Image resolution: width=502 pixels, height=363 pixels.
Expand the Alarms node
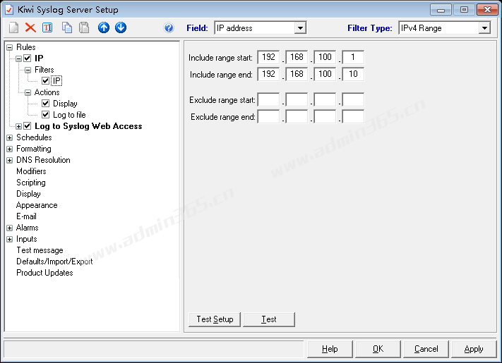click(x=10, y=228)
